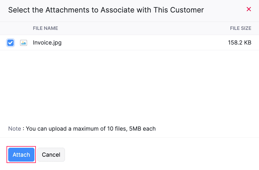Click the FILE NAME column header
Screen dimensions: 259x170
click(x=45, y=28)
